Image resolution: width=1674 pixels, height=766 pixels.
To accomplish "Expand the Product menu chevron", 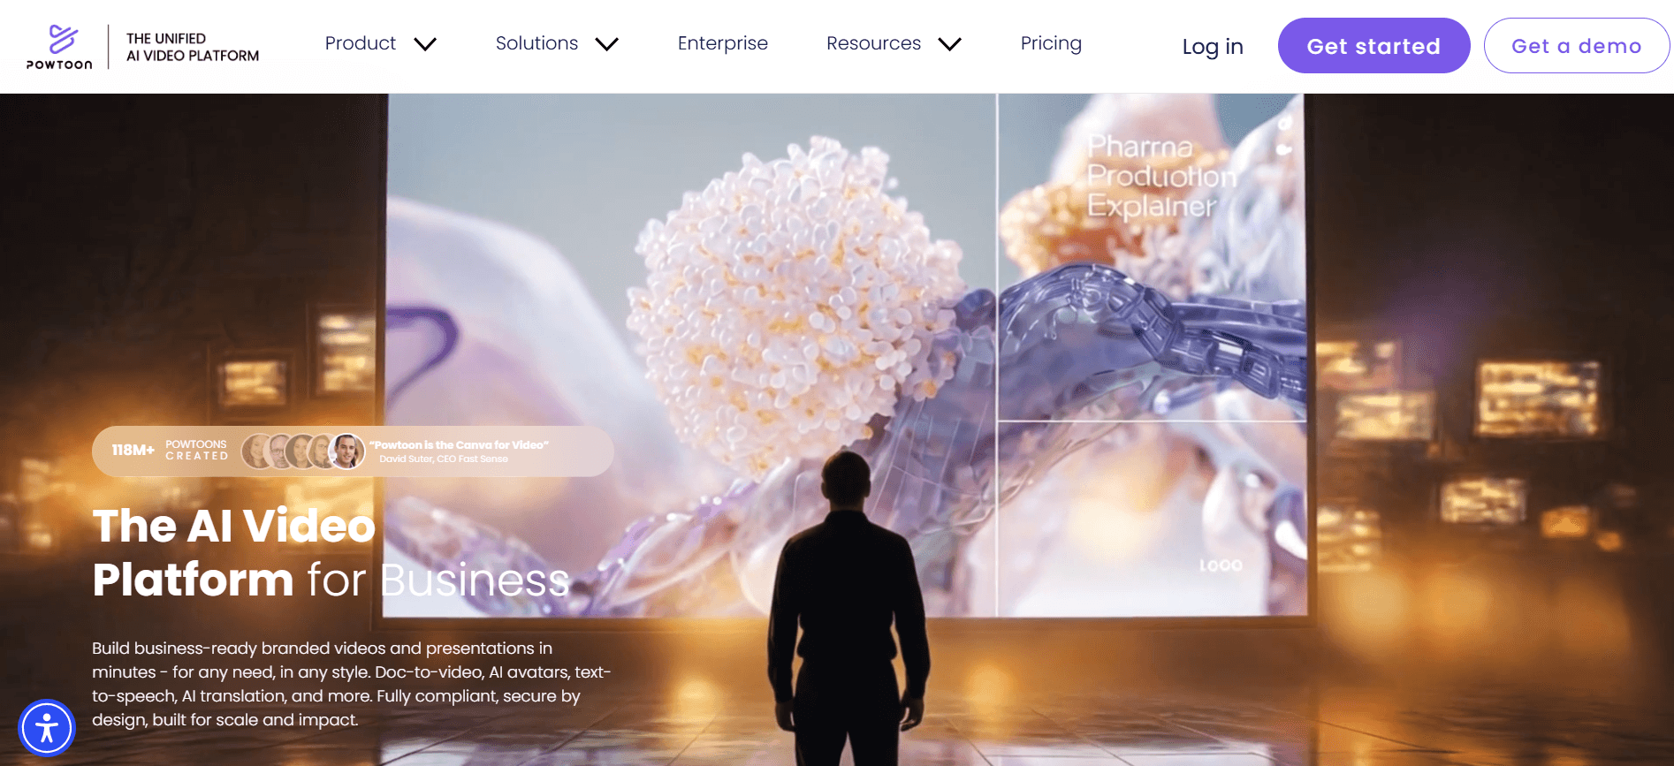I will (x=425, y=44).
